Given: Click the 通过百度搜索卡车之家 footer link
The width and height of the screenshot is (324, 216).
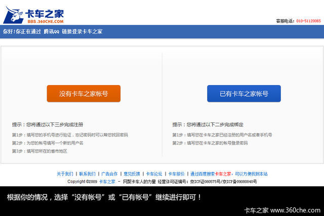Looking at the screenshot, I should point(211,174).
